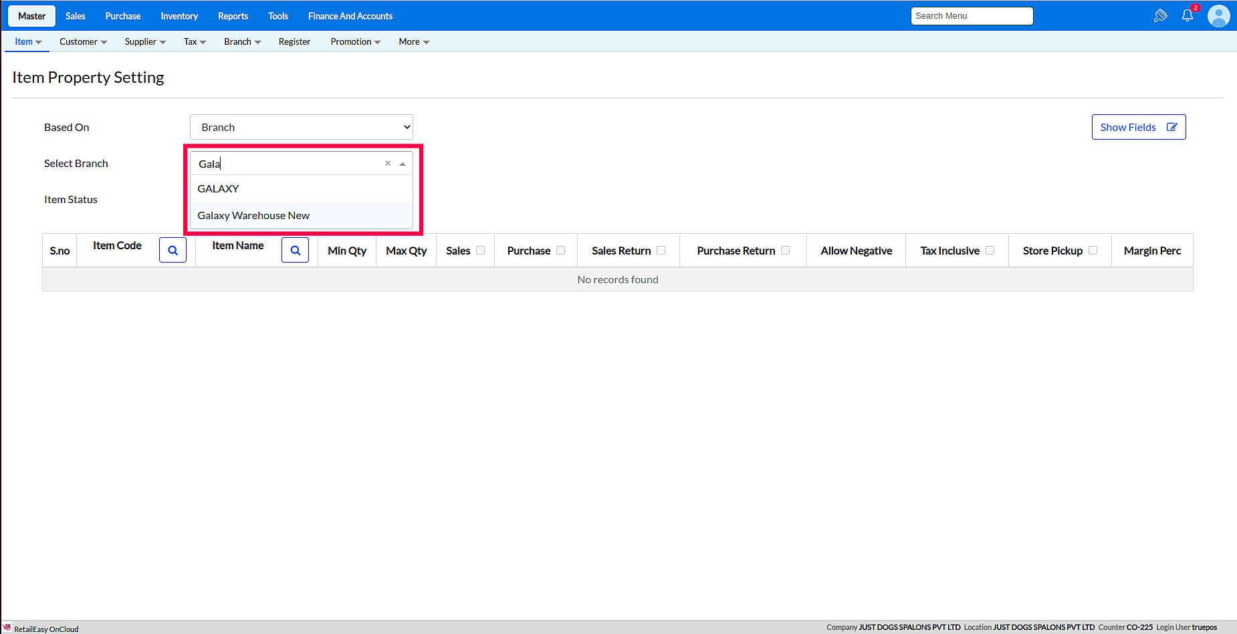Click the 'No records found' message

pos(618,279)
